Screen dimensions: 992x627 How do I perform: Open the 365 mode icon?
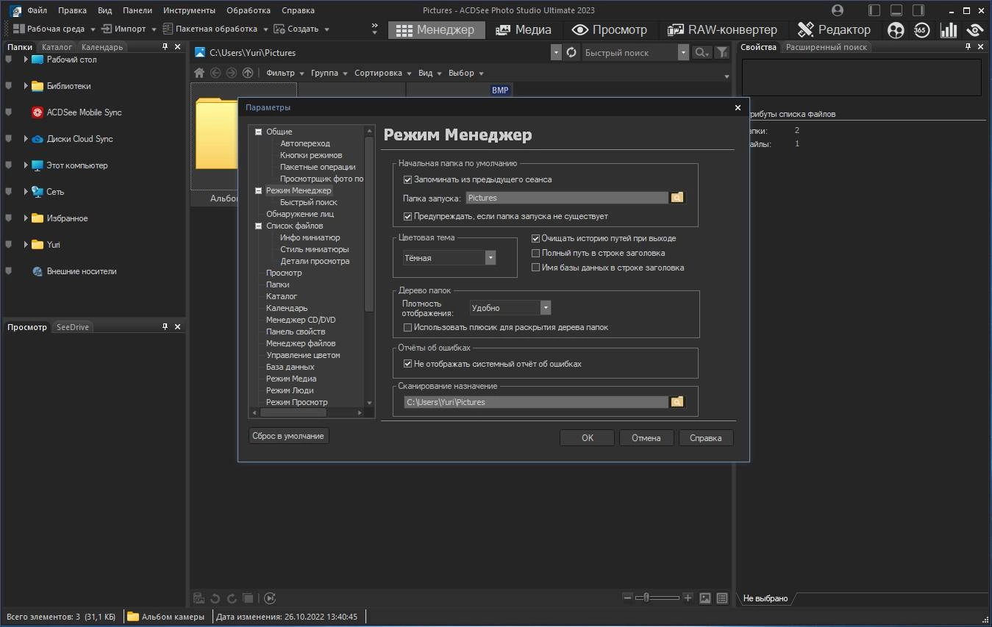[x=921, y=30]
